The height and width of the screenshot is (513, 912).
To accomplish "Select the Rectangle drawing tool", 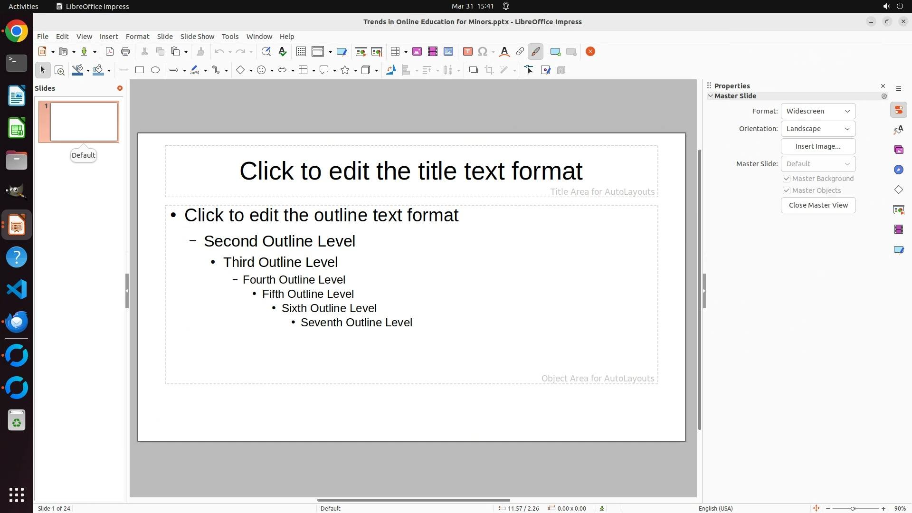I will pyautogui.click(x=140, y=70).
